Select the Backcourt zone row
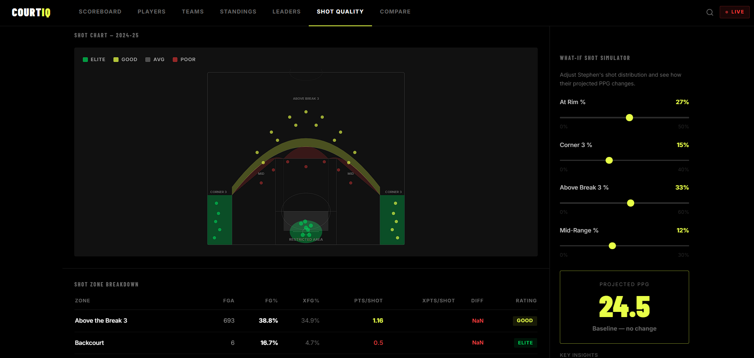The height and width of the screenshot is (358, 754). [x=306, y=343]
